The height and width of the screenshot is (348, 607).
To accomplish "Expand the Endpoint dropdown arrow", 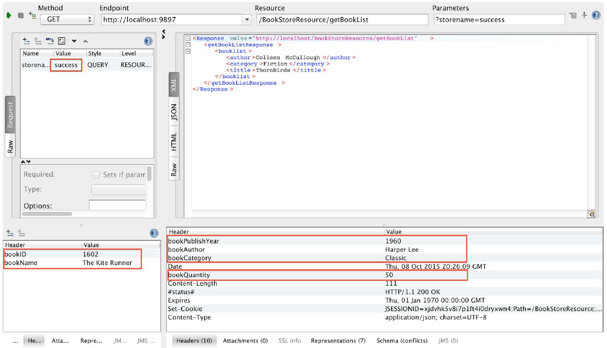I will 247,20.
